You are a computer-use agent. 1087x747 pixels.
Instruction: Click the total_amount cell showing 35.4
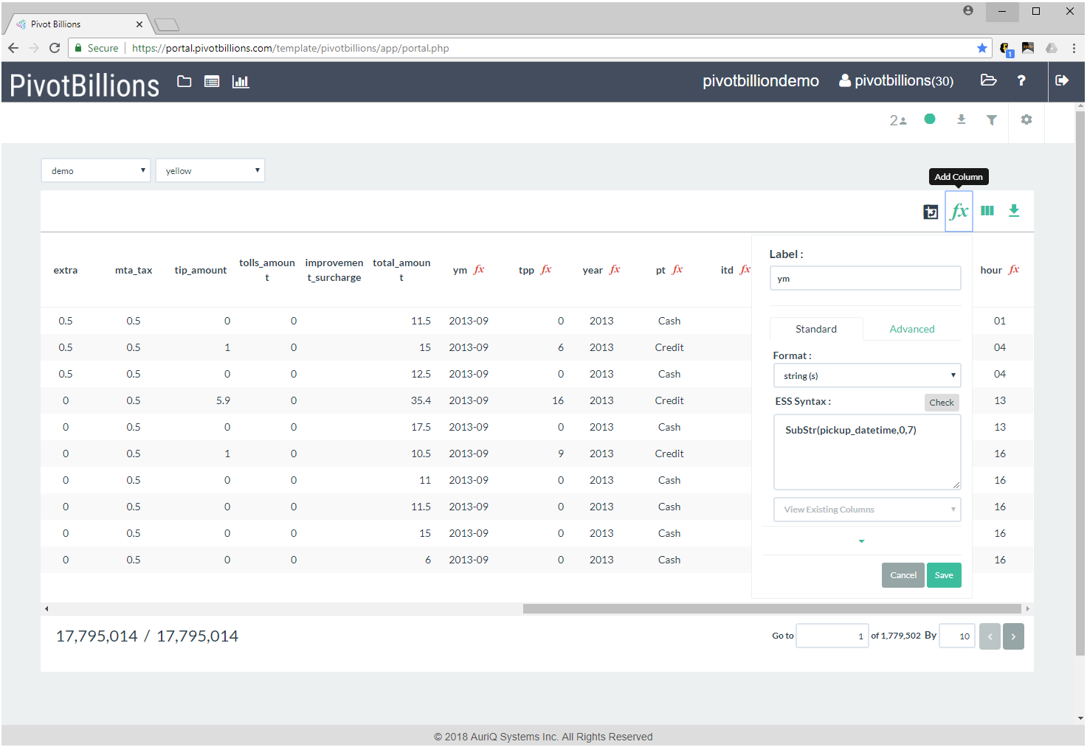point(421,400)
